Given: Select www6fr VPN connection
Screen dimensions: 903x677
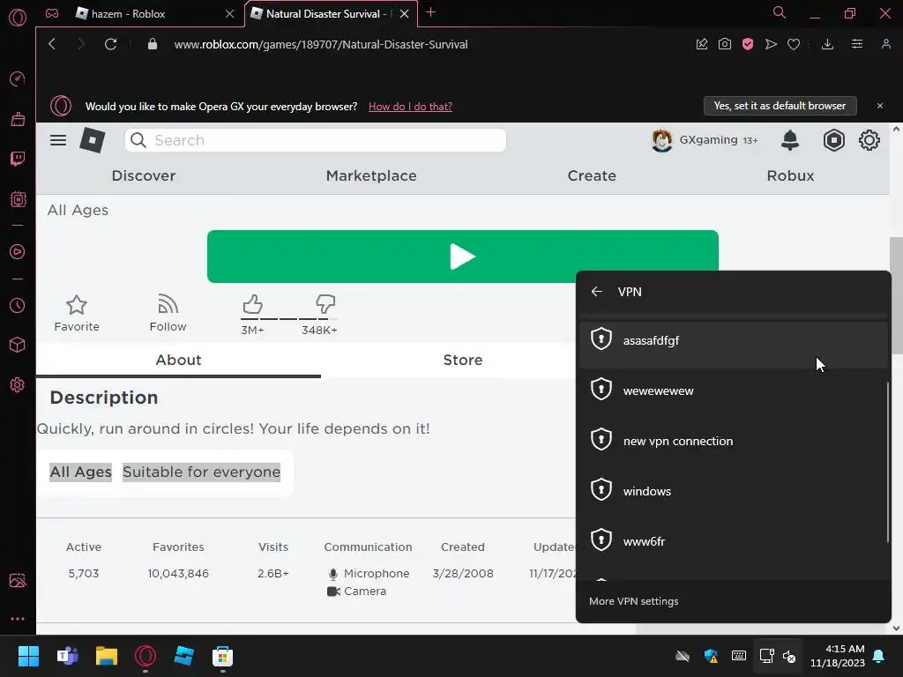Looking at the screenshot, I should 733,541.
